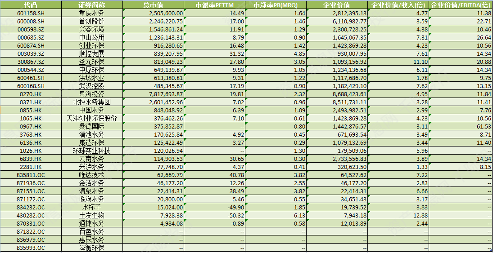Image resolution: width=493 pixels, height=253 pixels.
Task: Click the cell 中山公用
Action: [91, 37]
